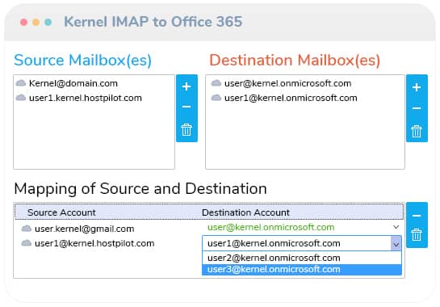Viewport: 440px width, 307px height.
Task: Expand destination dropdown for user.kernel@gmail.com row
Action: 396,227
